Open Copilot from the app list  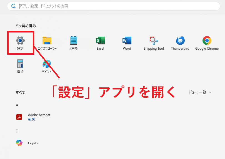point(27,143)
